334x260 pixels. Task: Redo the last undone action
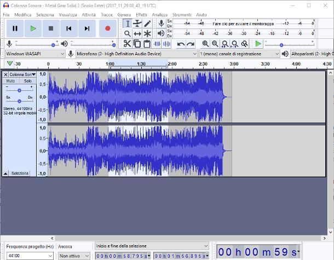tap(191, 44)
